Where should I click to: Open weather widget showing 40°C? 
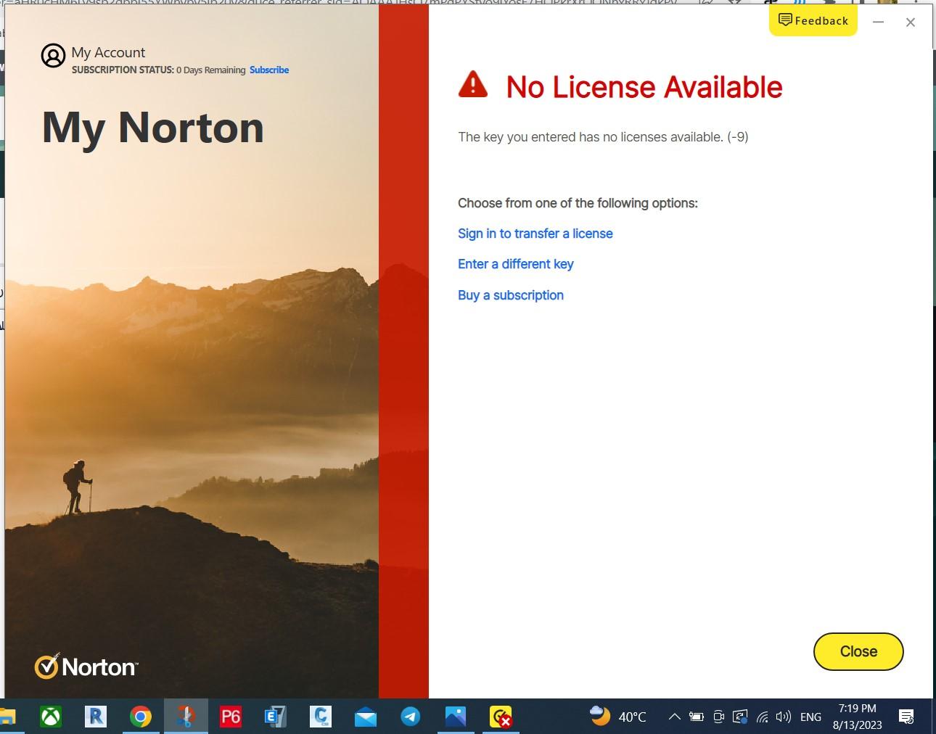pyautogui.click(x=617, y=717)
